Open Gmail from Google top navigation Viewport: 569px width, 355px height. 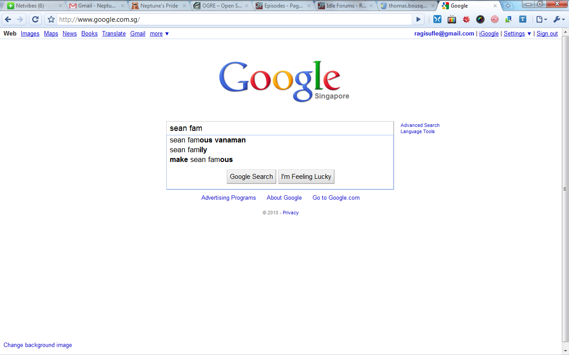(138, 34)
